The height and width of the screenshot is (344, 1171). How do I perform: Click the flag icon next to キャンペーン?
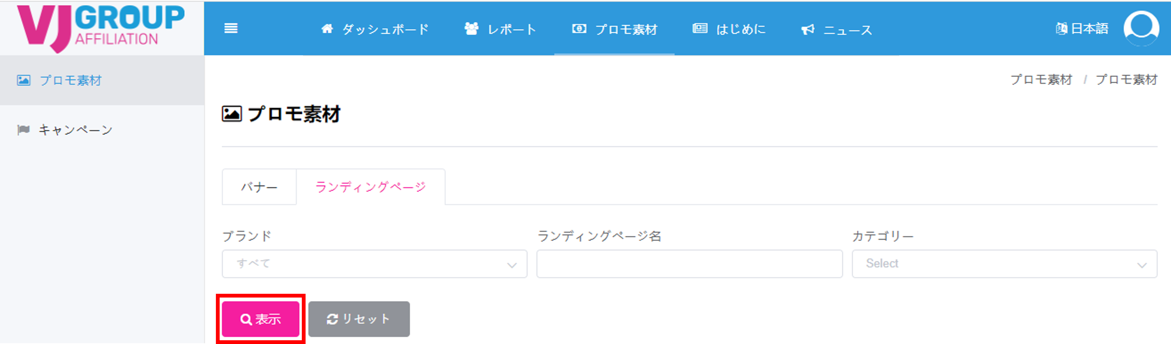23,130
